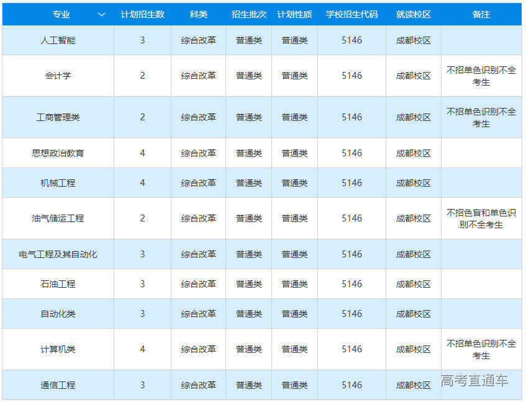Viewport: 526px width, 405px height.
Task: Click the 会计学 major cell
Action: [x=58, y=76]
